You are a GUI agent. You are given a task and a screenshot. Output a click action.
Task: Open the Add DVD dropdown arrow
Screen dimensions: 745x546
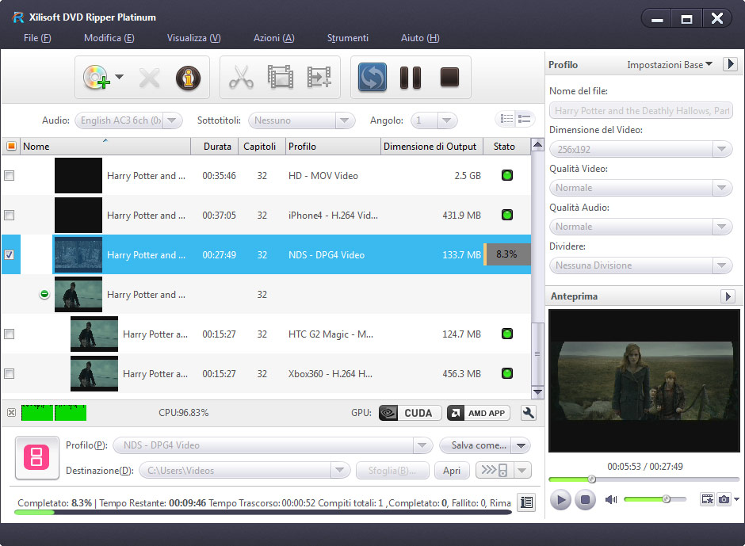point(119,77)
